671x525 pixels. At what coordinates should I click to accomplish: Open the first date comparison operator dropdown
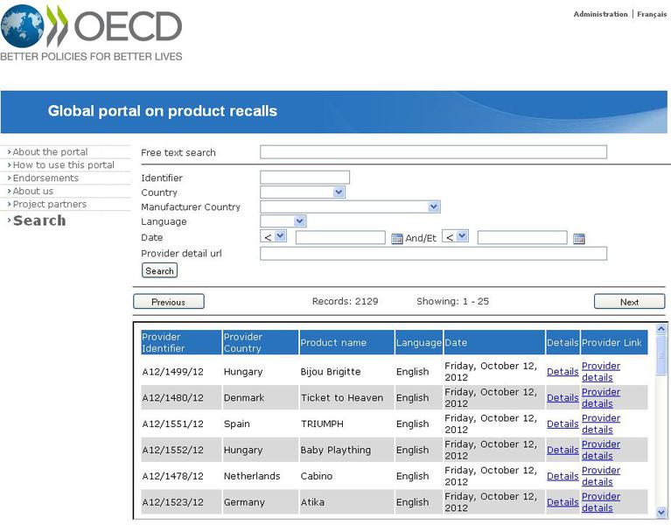click(274, 236)
